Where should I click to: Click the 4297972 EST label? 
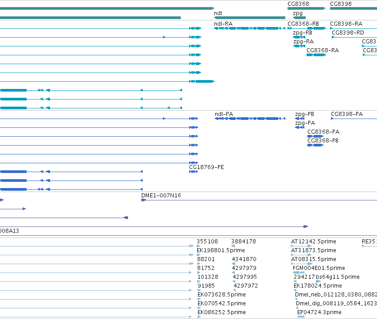(246, 286)
